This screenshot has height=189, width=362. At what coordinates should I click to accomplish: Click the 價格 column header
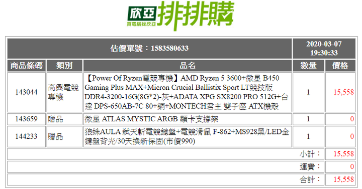340,66
